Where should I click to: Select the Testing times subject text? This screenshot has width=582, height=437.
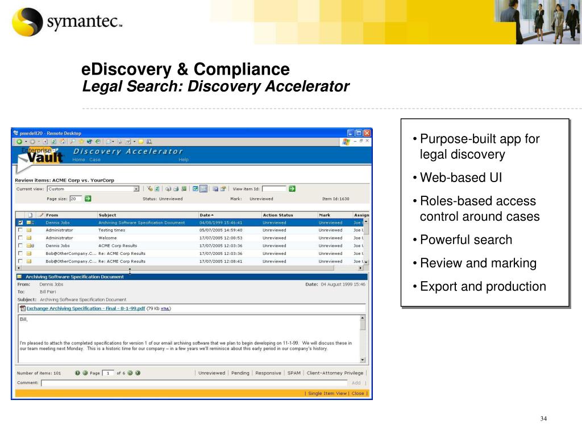point(112,230)
